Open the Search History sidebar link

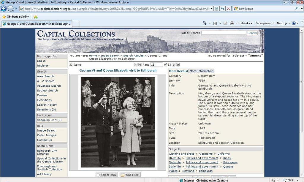(47, 105)
